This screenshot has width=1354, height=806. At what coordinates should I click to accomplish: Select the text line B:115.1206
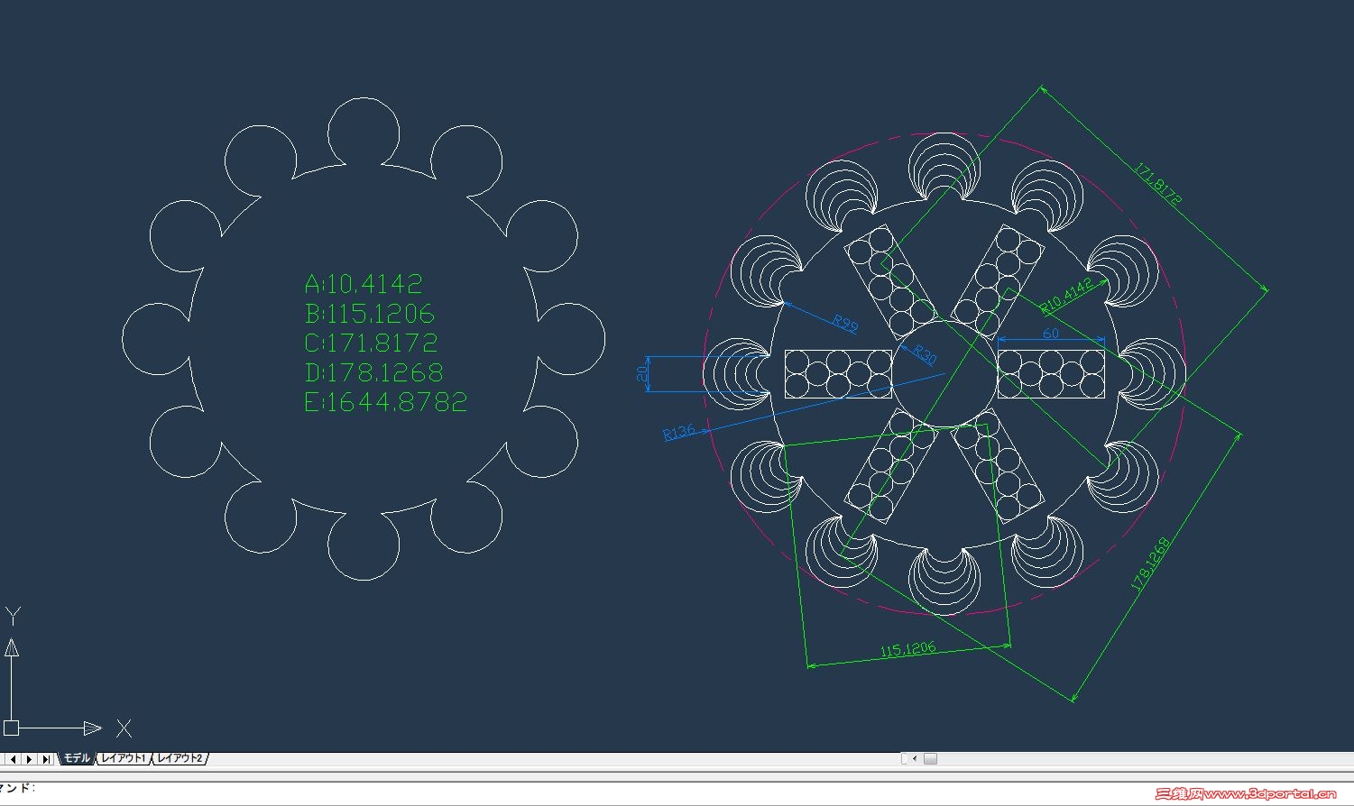[370, 314]
